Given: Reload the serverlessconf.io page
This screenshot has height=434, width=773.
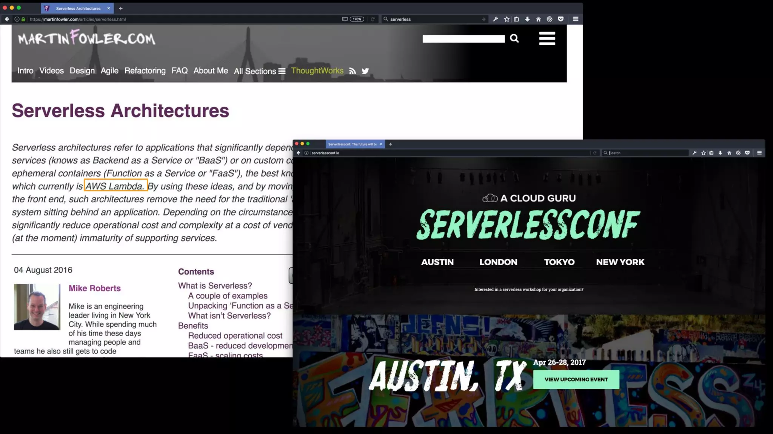Looking at the screenshot, I should coord(594,153).
